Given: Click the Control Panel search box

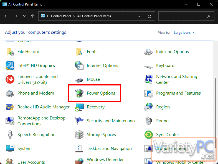Looking at the screenshot, I should click(x=186, y=16).
